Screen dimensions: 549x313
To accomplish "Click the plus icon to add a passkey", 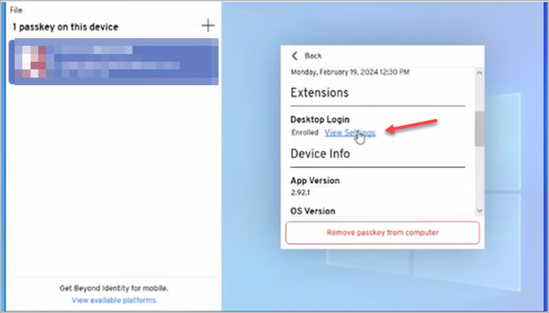I will pyautogui.click(x=208, y=25).
